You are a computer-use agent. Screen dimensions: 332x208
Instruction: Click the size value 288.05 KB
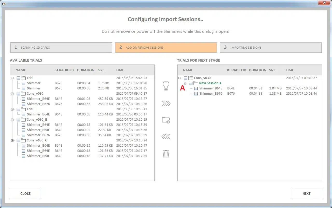point(105,104)
